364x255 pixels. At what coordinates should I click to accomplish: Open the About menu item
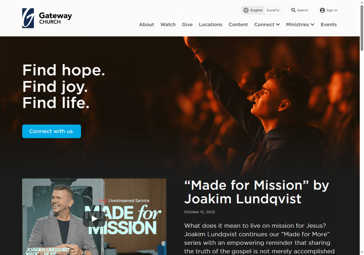(146, 25)
